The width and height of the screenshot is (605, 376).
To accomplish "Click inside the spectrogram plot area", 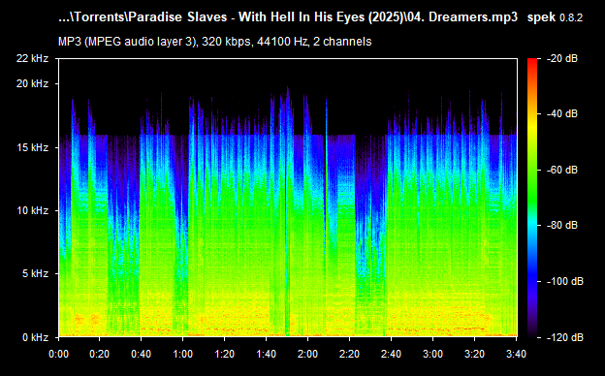I will [x=288, y=198].
